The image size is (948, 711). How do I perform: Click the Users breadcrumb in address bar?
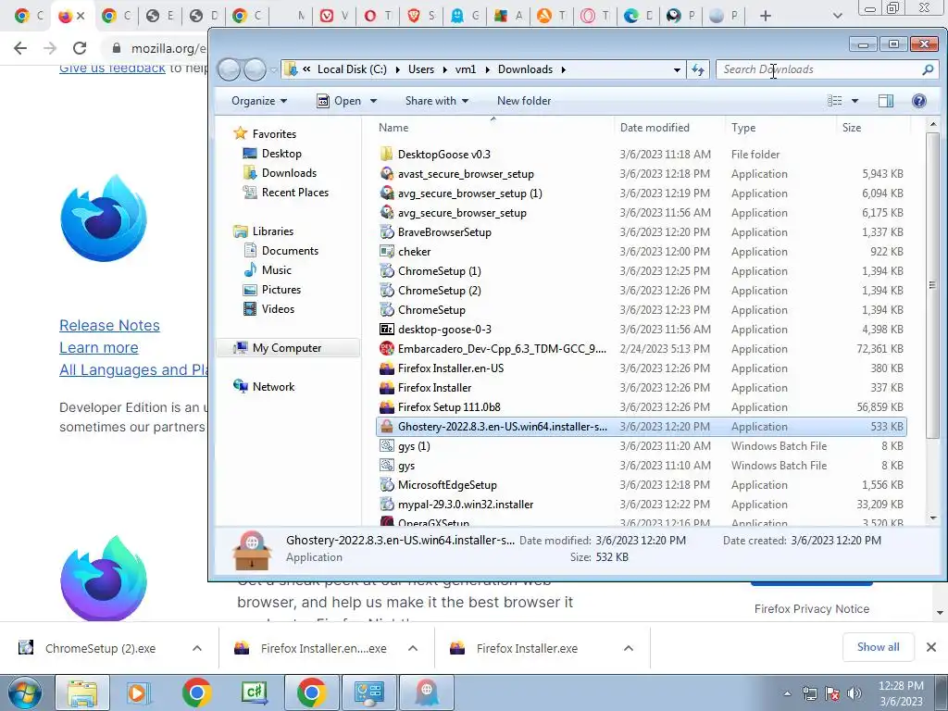[421, 69]
